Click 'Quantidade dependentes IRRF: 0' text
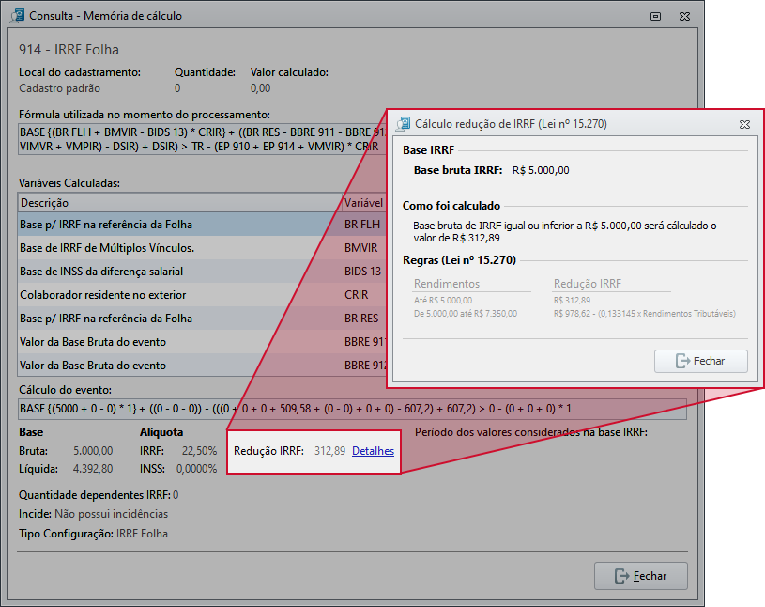 pyautogui.click(x=99, y=495)
